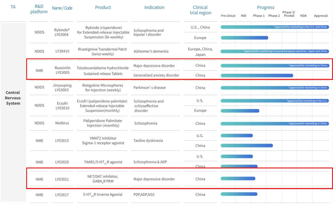
Task: Select the Central Nervous System category cell
Action: point(13,98)
